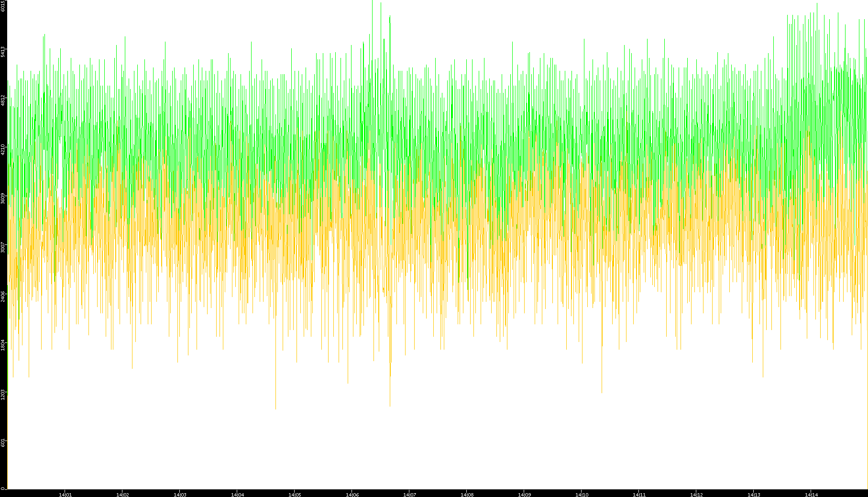Select the 2406 value axis label

(x=3, y=296)
